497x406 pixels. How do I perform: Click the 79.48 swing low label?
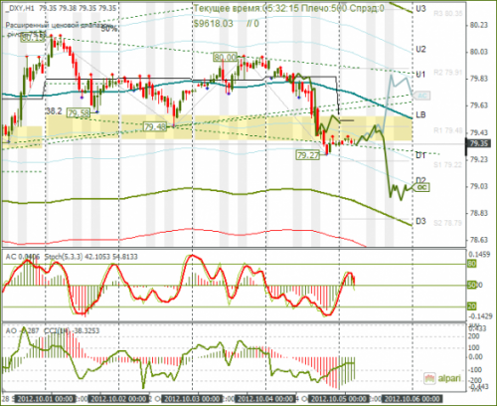[155, 126]
